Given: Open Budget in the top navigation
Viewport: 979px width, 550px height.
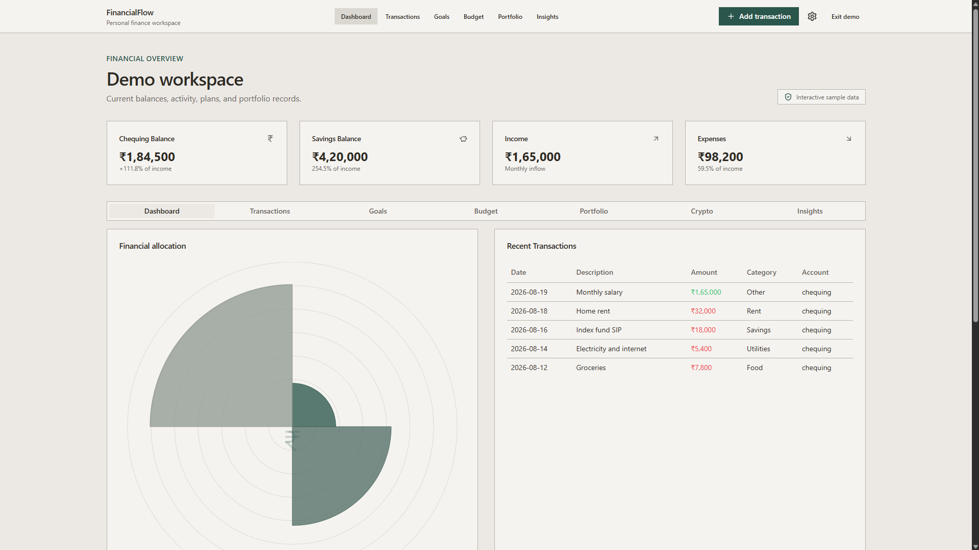Looking at the screenshot, I should pos(473,16).
